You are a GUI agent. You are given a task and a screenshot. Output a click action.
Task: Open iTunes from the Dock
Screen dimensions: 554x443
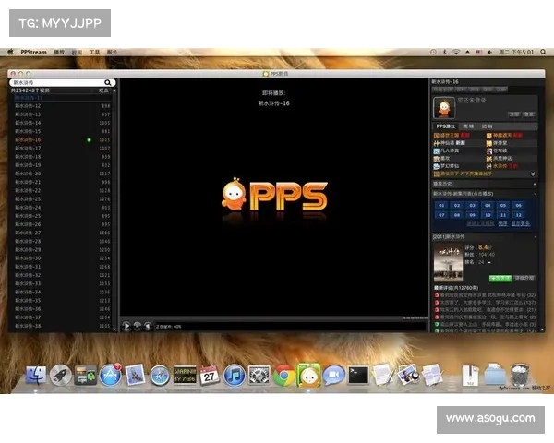234,376
